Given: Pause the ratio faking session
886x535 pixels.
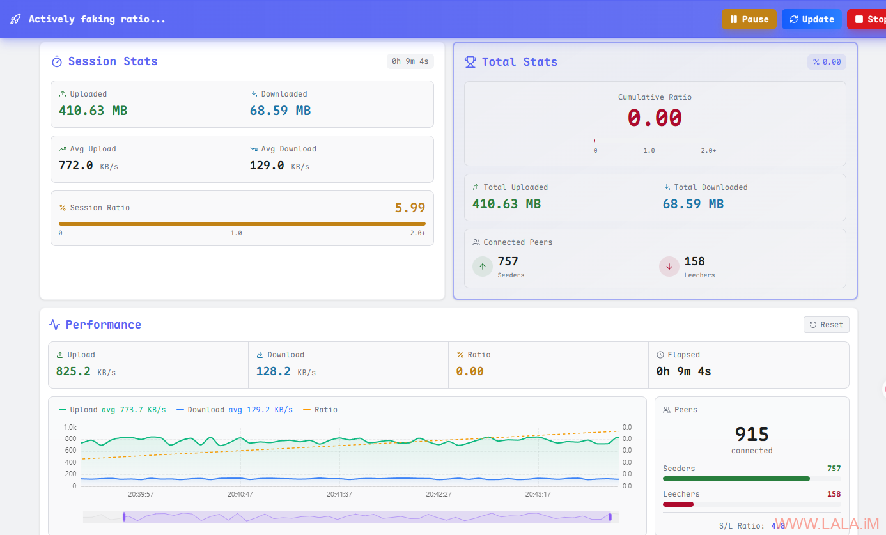Looking at the screenshot, I should click(x=749, y=19).
